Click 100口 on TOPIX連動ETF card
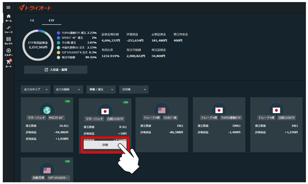The image size is (308, 184). (236, 126)
